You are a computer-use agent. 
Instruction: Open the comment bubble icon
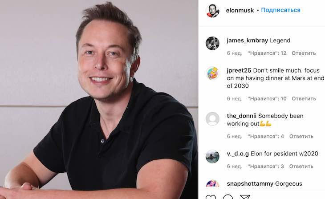point(228,197)
